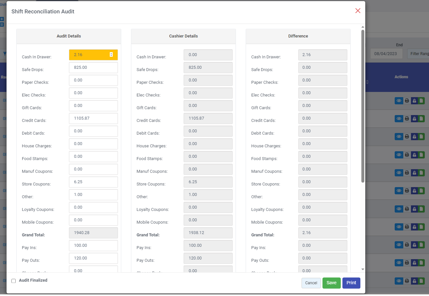Click the printer icon in fourth Actions row

pos(407,155)
